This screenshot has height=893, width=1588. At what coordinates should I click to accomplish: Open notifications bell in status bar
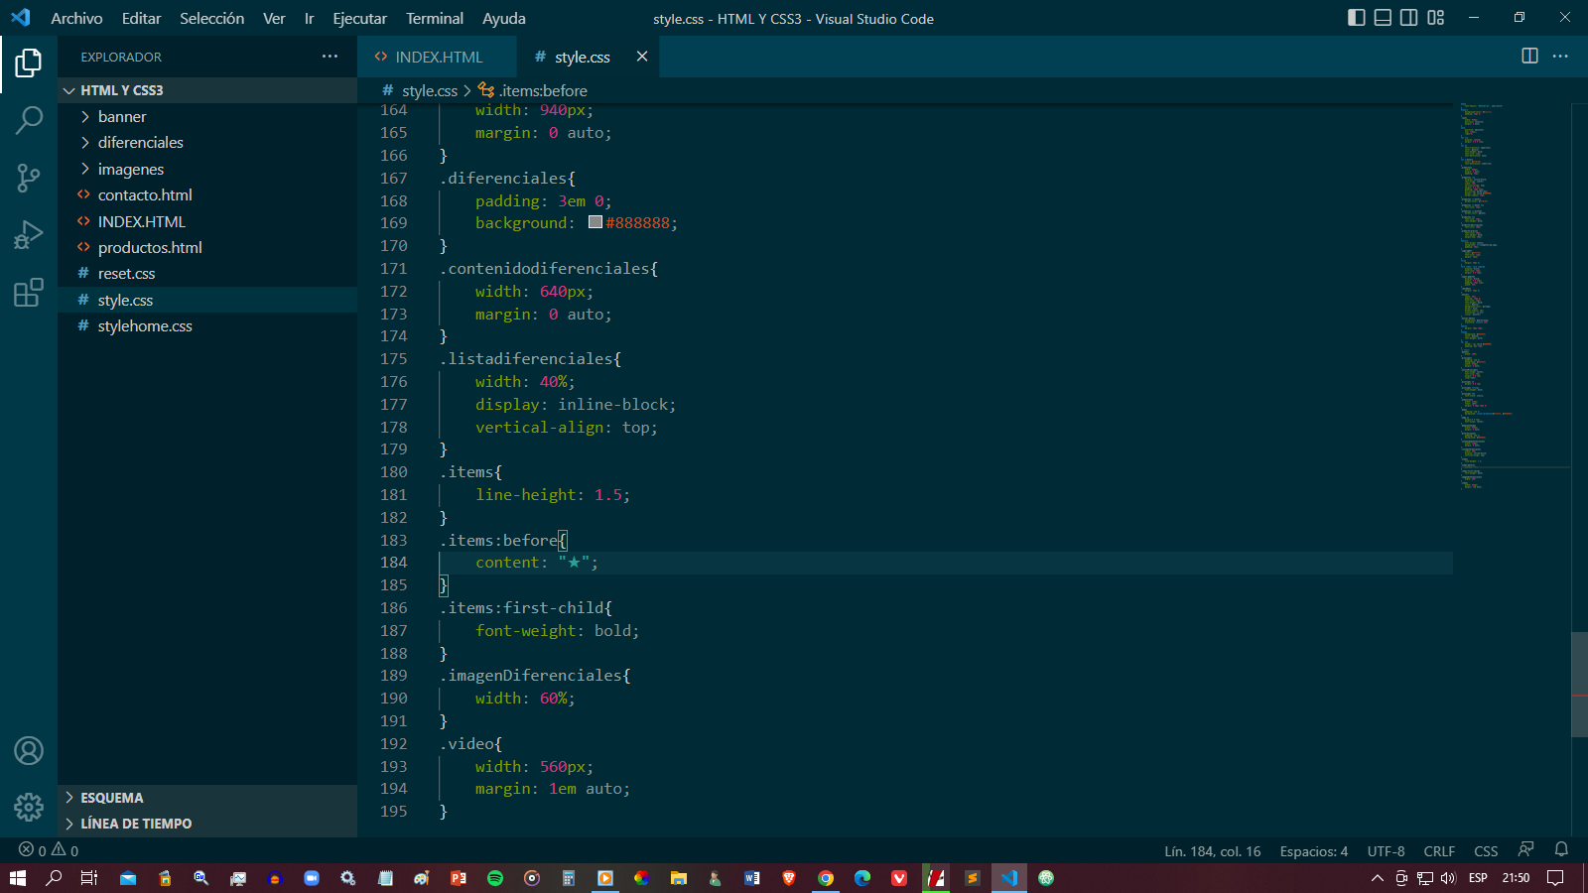tap(1561, 849)
